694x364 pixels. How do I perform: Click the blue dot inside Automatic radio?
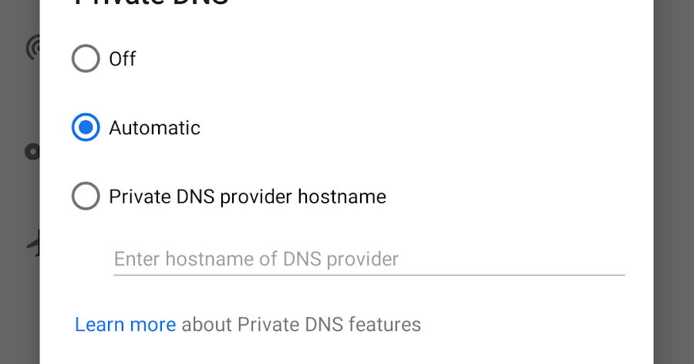pyautogui.click(x=86, y=127)
